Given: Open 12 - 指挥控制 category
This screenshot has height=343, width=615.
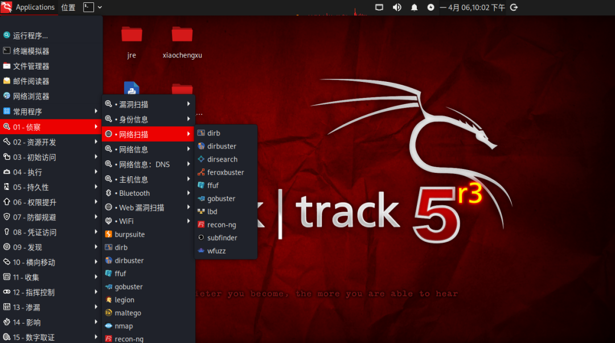Looking at the screenshot, I should pos(51,292).
